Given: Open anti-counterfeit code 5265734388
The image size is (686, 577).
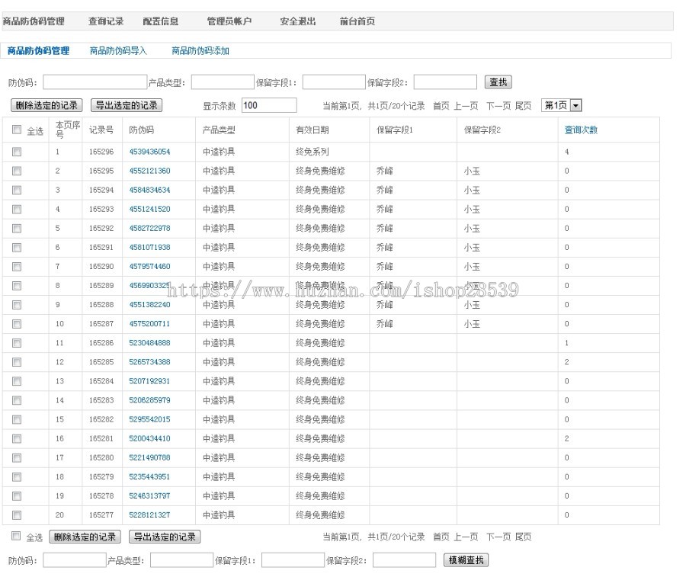Looking at the screenshot, I should click(x=149, y=362).
